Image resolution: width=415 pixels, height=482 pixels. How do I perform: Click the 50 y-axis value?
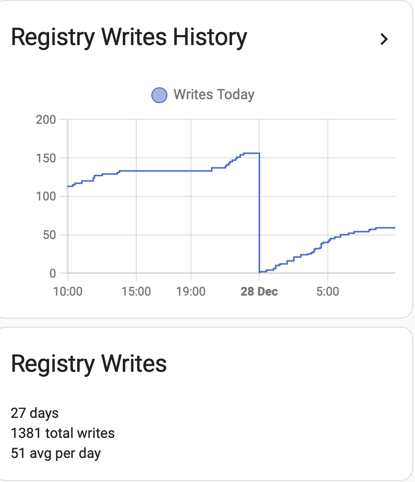click(50, 235)
